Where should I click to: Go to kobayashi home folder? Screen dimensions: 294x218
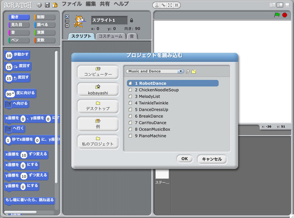tap(98, 89)
